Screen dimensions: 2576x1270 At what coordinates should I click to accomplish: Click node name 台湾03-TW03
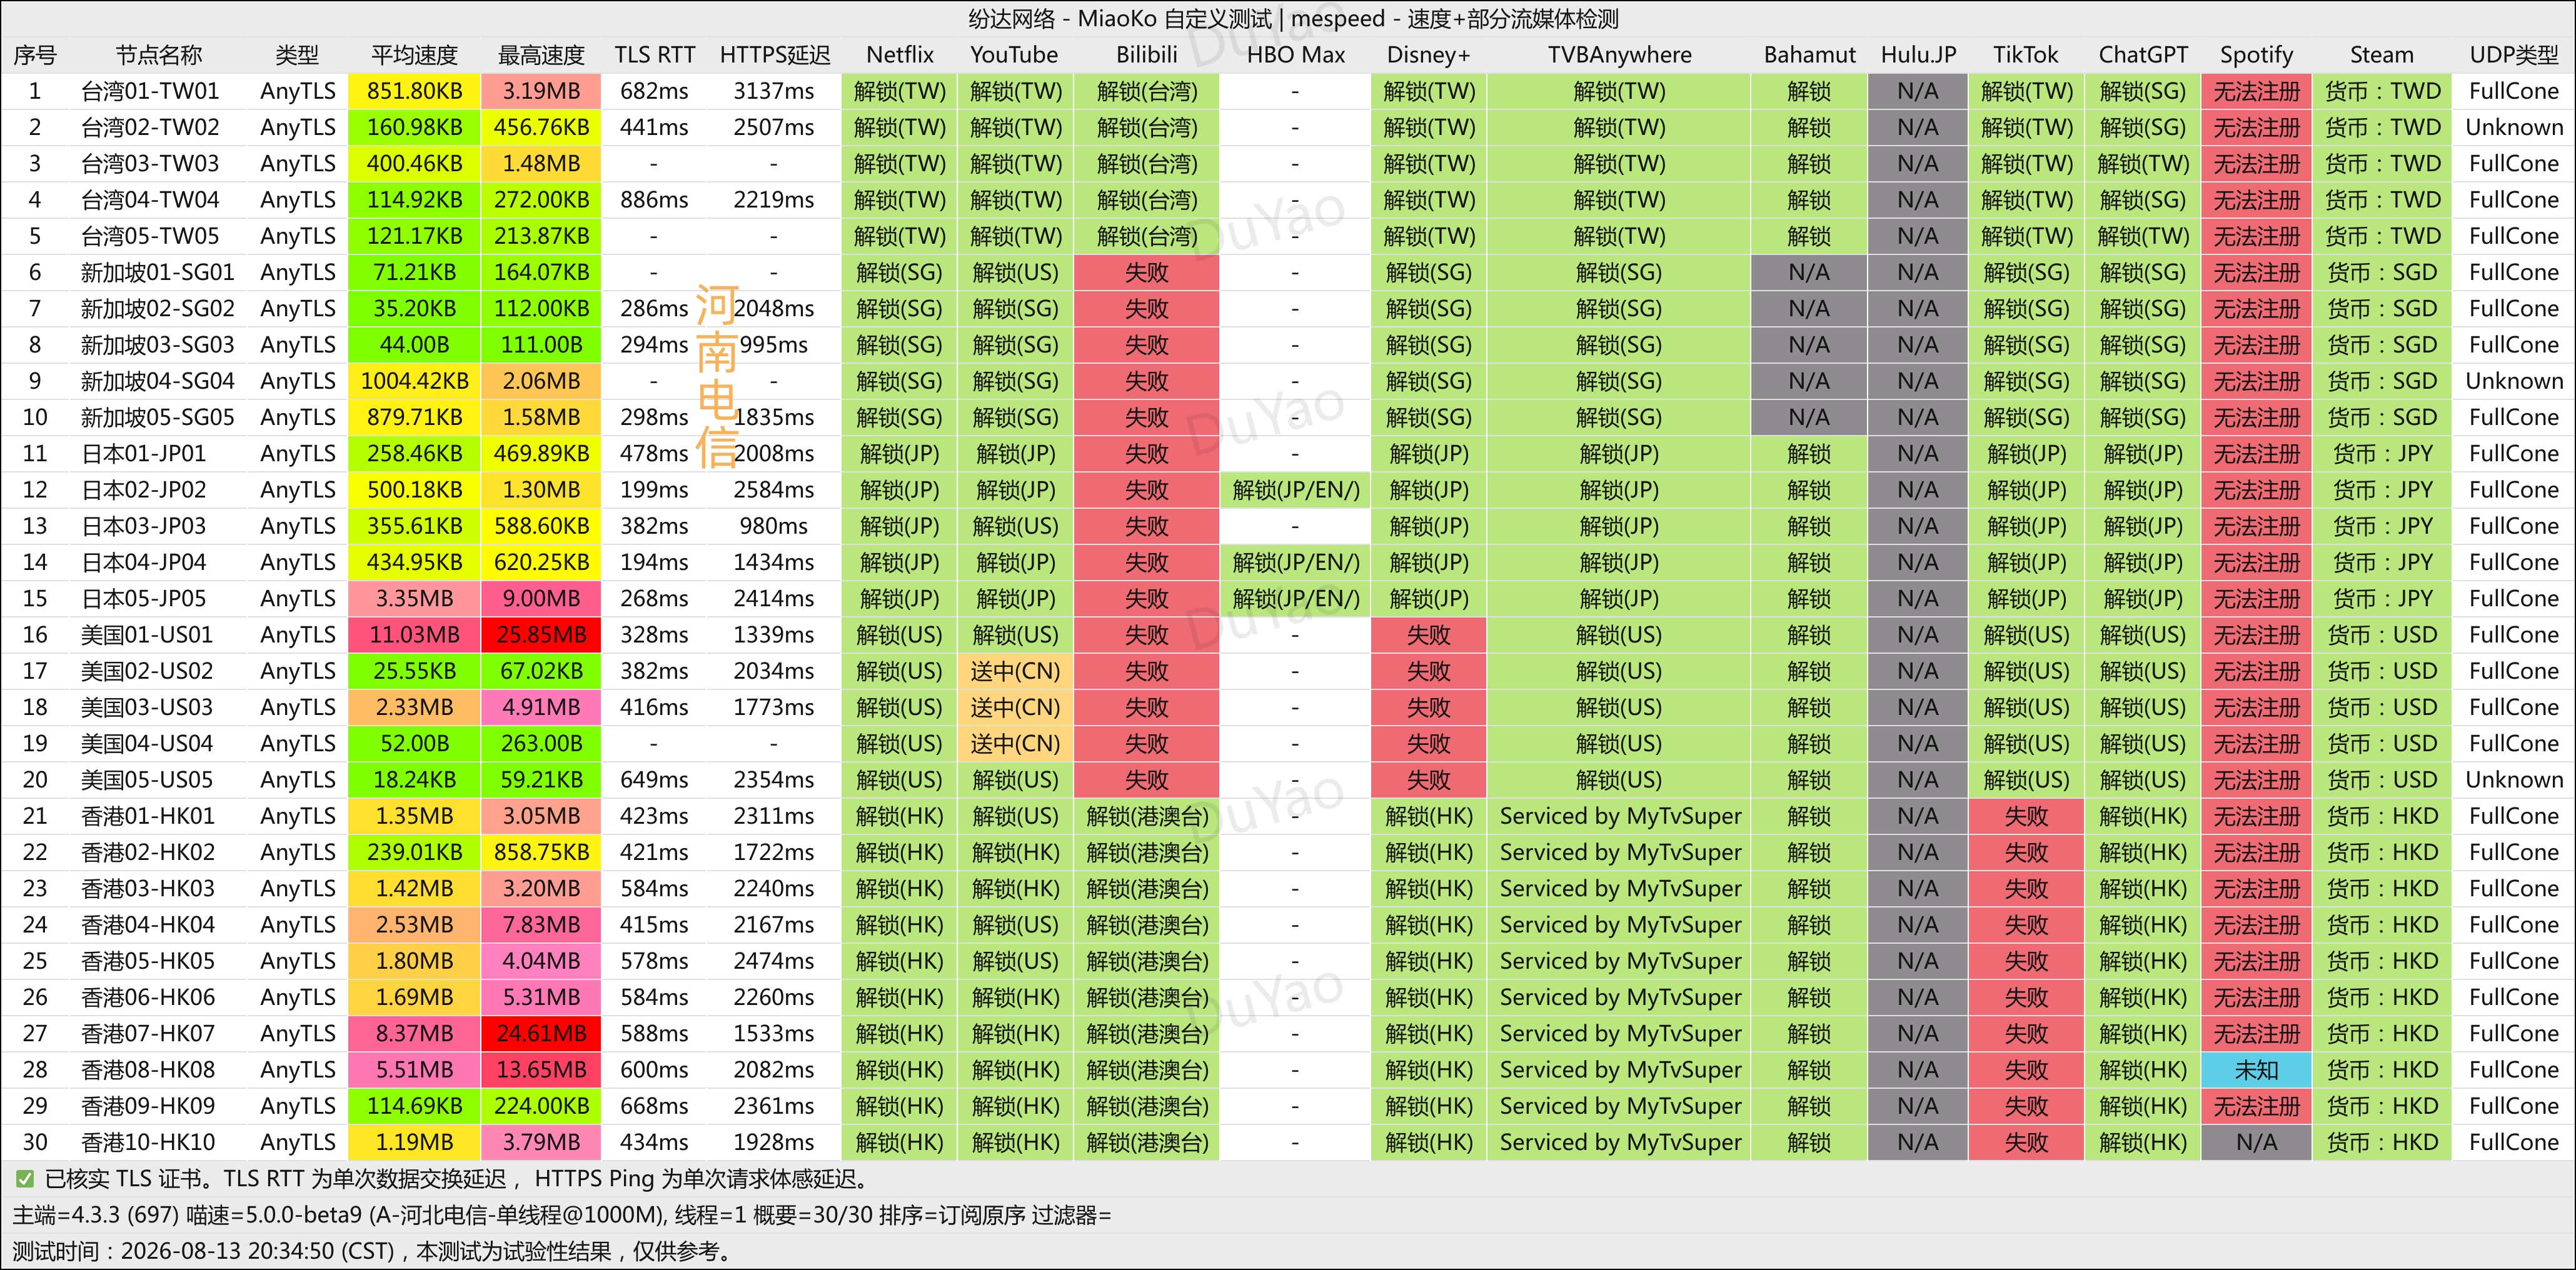click(x=150, y=164)
